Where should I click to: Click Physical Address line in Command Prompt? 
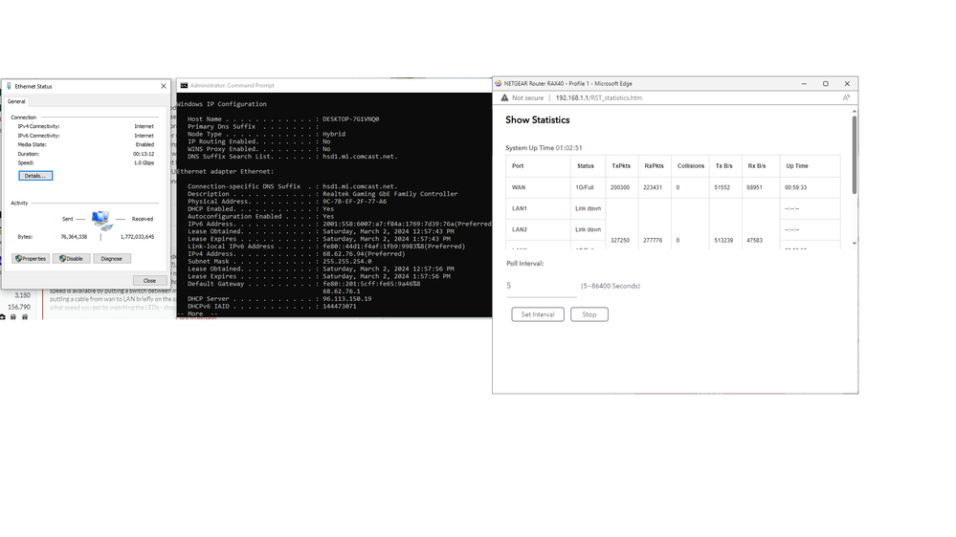tap(287, 202)
